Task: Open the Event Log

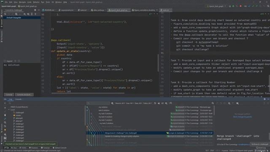Action: 261,148
